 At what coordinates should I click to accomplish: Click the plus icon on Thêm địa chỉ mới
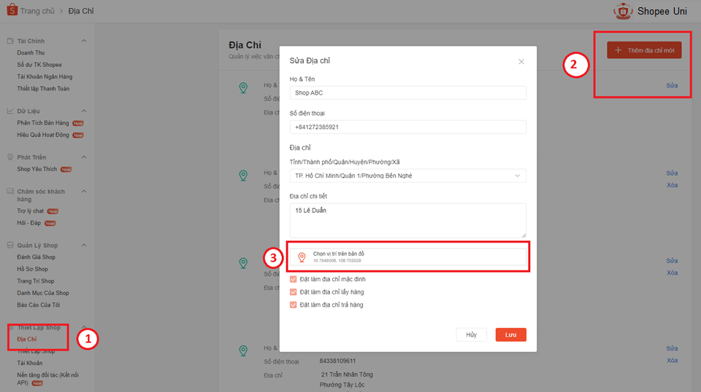[x=618, y=50]
